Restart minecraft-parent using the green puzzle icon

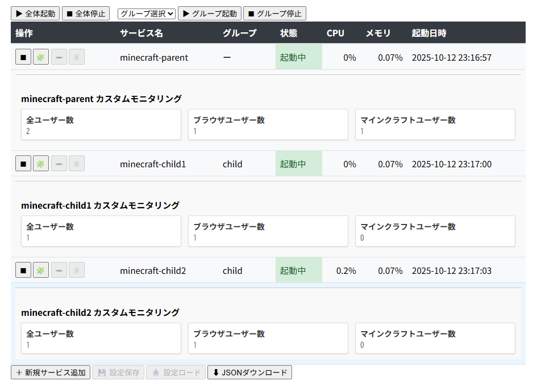(x=40, y=57)
